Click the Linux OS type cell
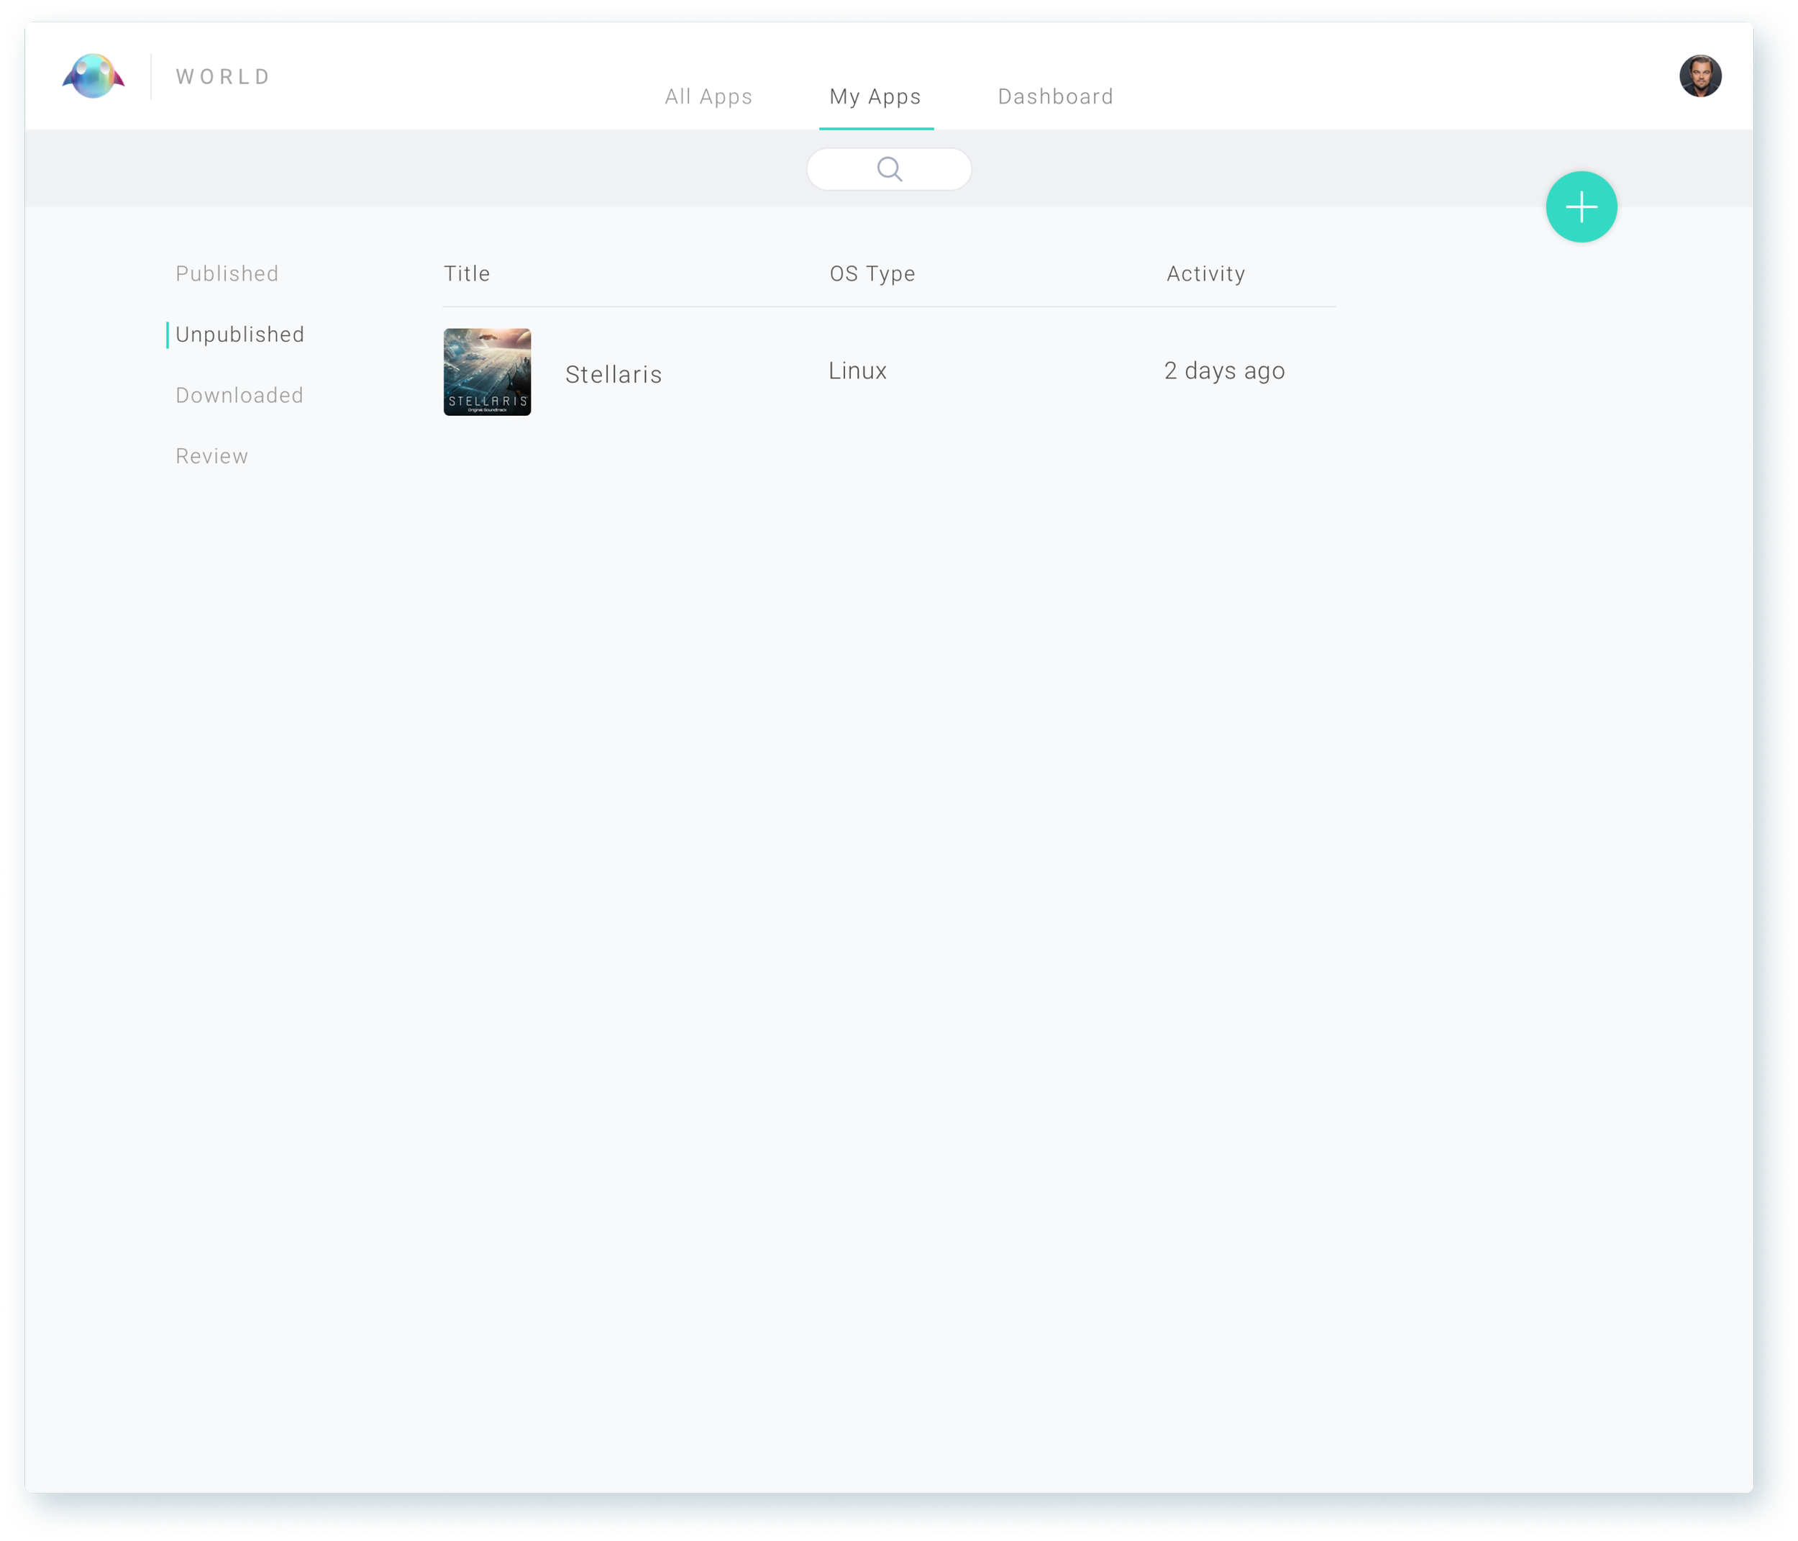The image size is (1798, 1541). (857, 371)
